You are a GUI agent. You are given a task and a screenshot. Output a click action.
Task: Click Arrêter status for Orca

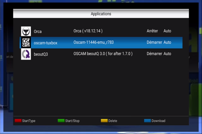pos(152,31)
